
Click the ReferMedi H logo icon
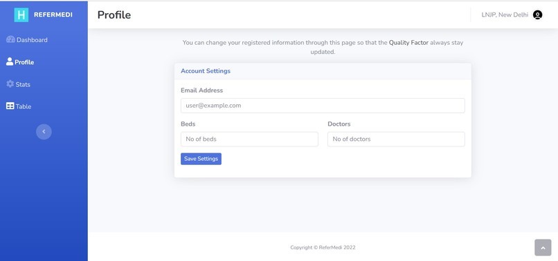[x=21, y=14]
